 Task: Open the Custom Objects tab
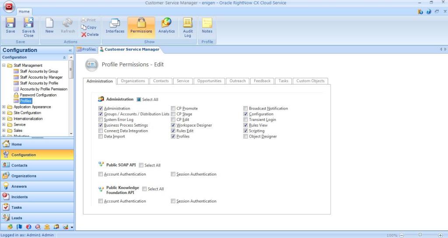tap(310, 81)
